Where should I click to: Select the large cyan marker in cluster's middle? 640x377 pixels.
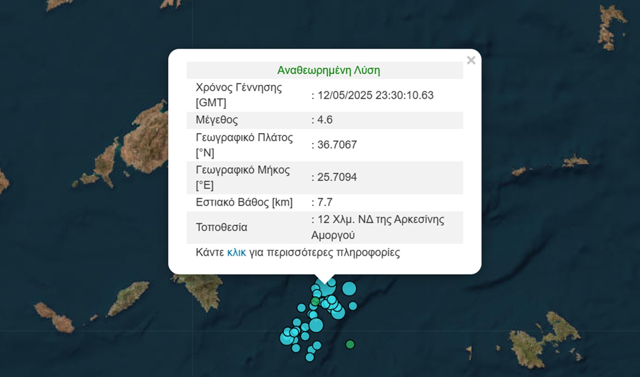click(316, 325)
